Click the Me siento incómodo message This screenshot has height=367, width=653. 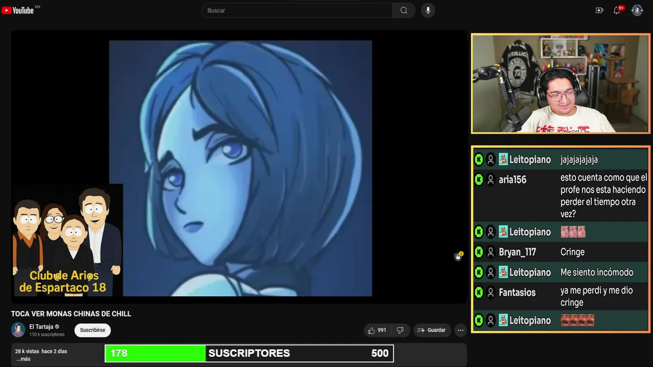597,272
